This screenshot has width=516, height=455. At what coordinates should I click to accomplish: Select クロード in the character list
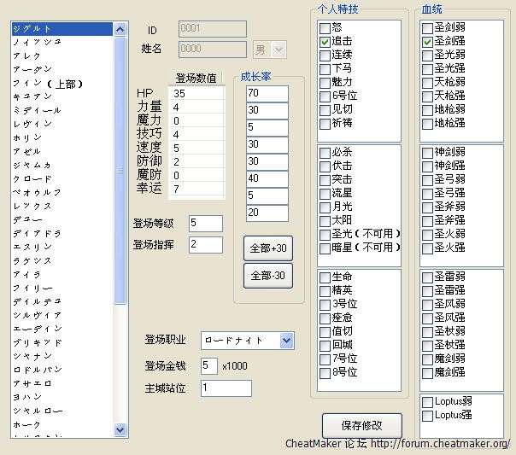pyautogui.click(x=32, y=178)
